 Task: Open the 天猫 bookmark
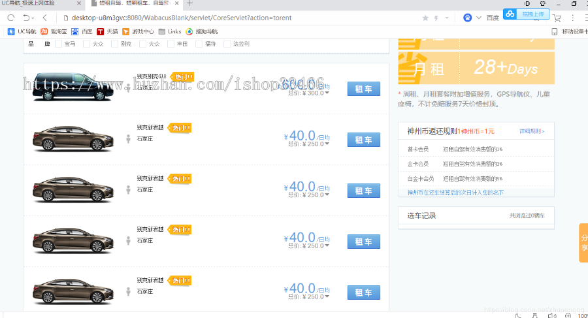[x=107, y=31]
